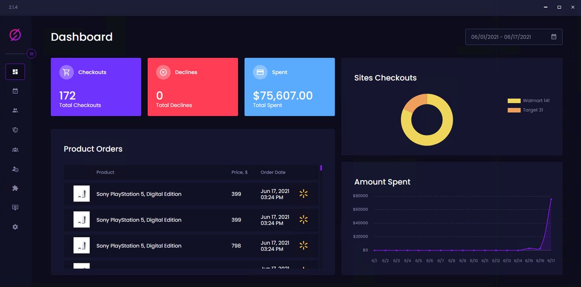Screen dimensions: 581x287
Task: Open the settings gear icon in sidebar
Action: [x=15, y=227]
